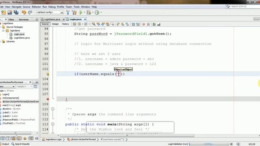Click the Source view button
This screenshot has width=260, height=146.
point(45,24)
